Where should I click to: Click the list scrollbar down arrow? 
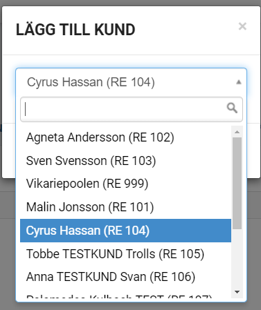pos(237,292)
